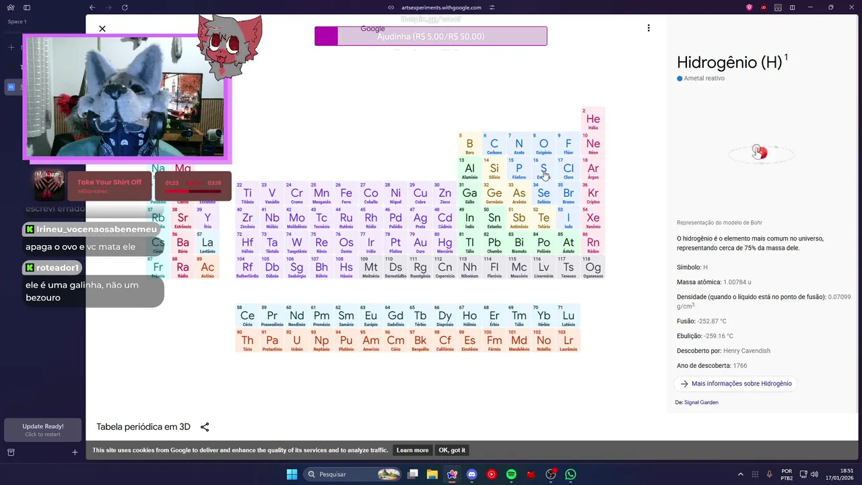
Task: Go back to the previous page
Action: click(92, 7)
